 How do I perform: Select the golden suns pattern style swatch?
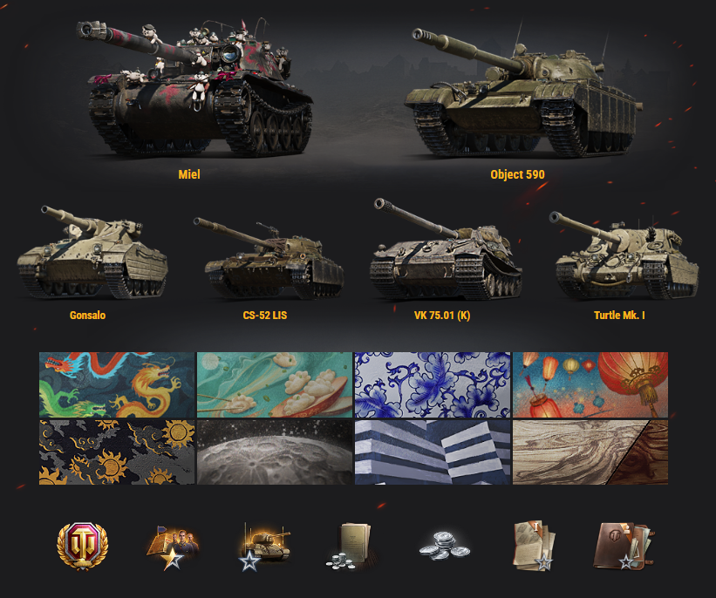(117, 452)
